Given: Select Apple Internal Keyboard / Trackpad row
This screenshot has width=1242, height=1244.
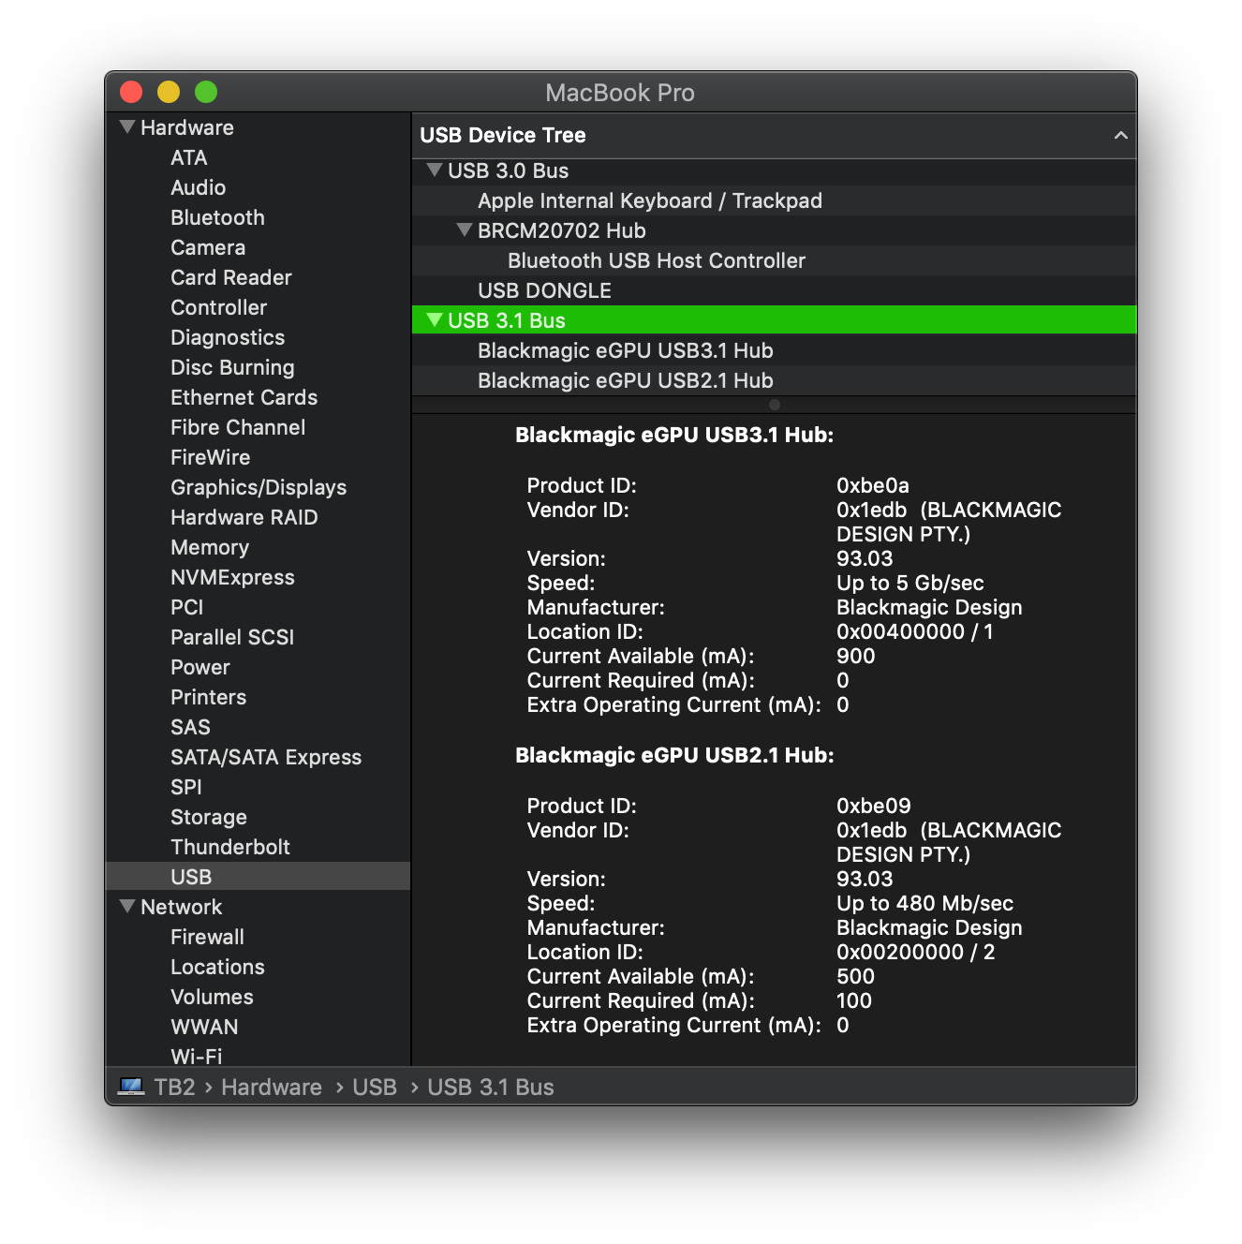Looking at the screenshot, I should point(774,200).
